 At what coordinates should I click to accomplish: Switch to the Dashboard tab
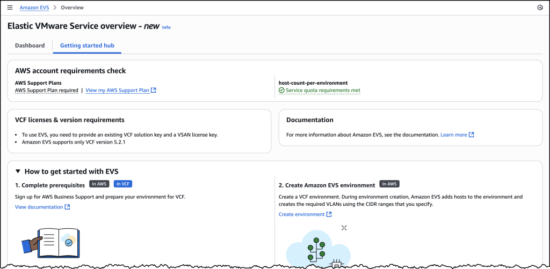point(30,46)
